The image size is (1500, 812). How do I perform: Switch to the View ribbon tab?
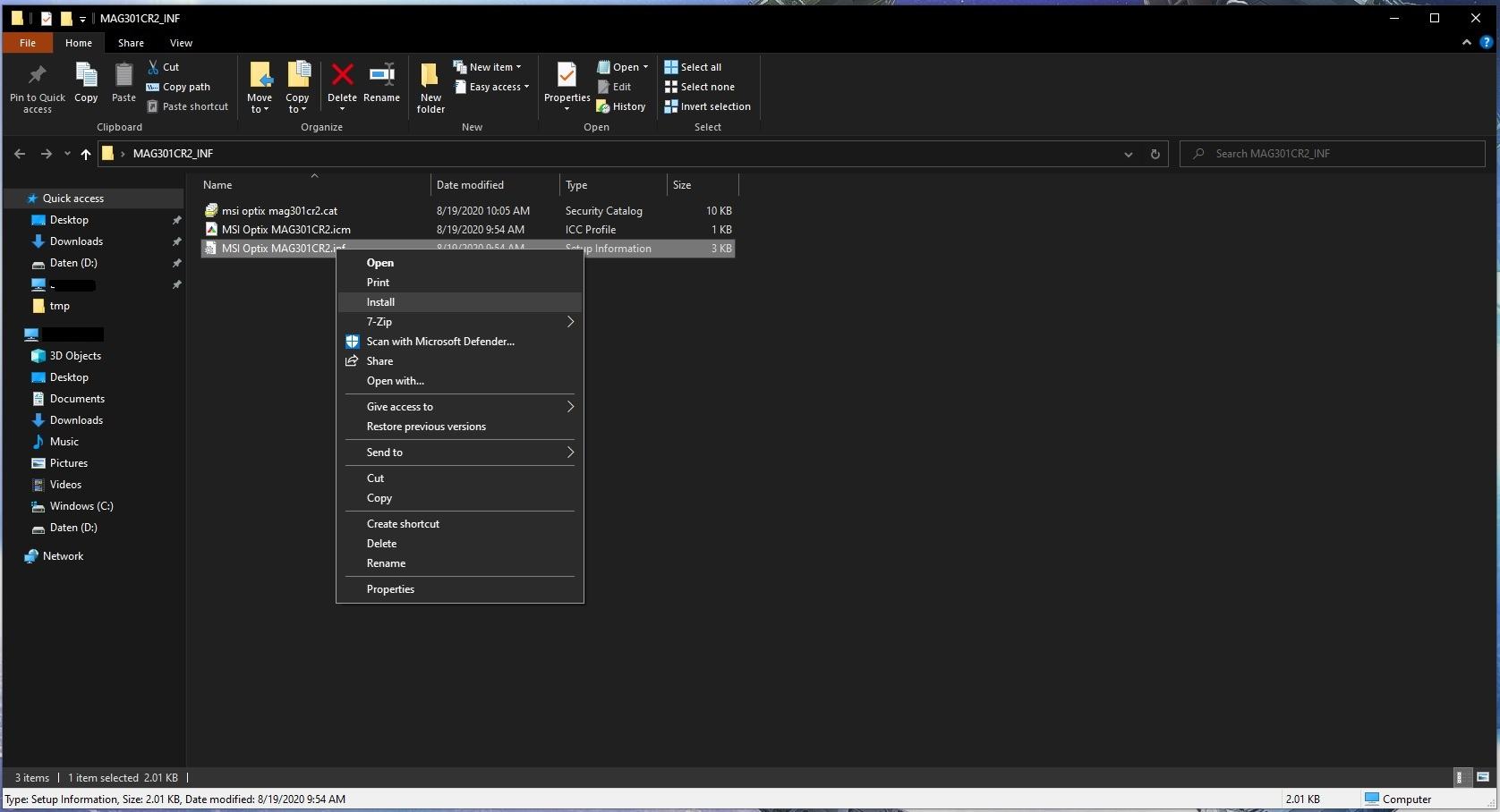(181, 43)
